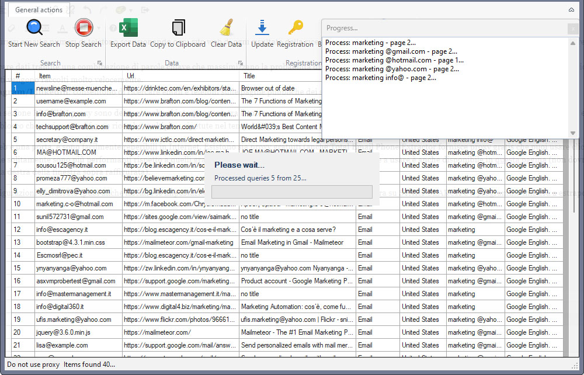584x375 pixels.
Task: Collapse the ribbon with the top-right chevron
Action: pyautogui.click(x=571, y=10)
